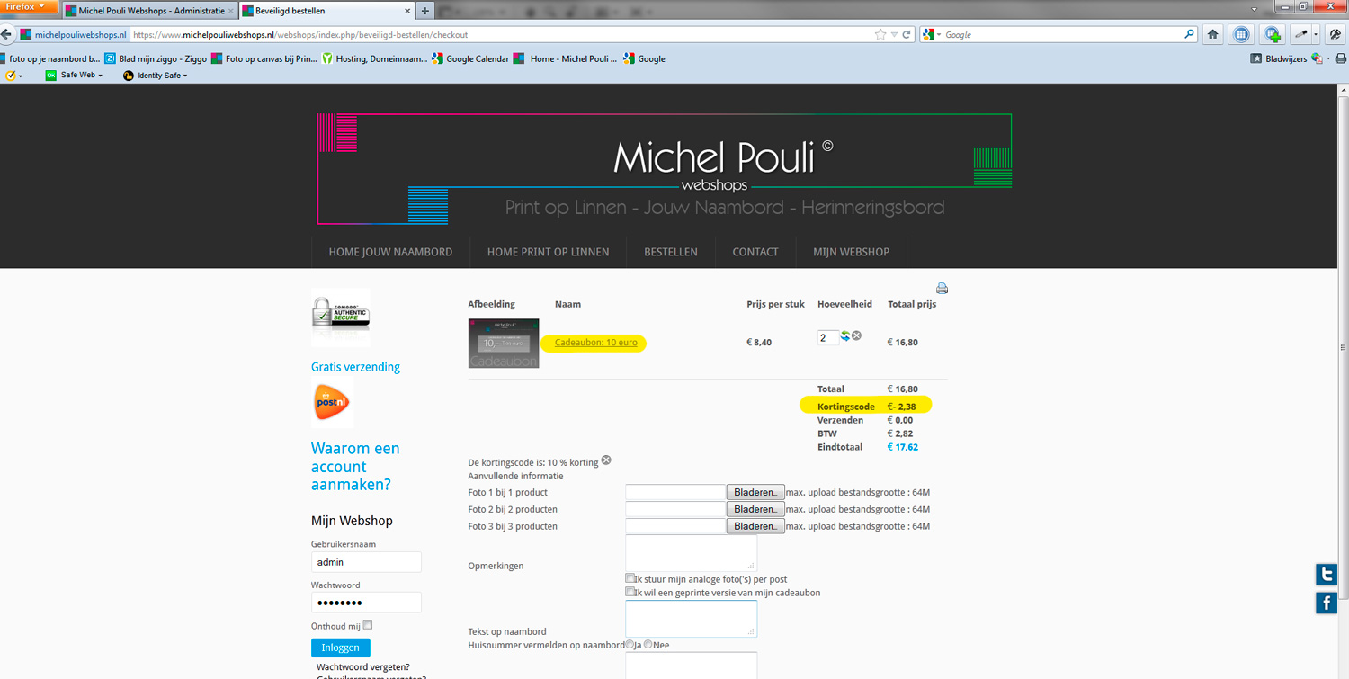Viewport: 1349px width, 679px height.
Task: Click the printer icon in bookmarks bar
Action: [x=1341, y=58]
